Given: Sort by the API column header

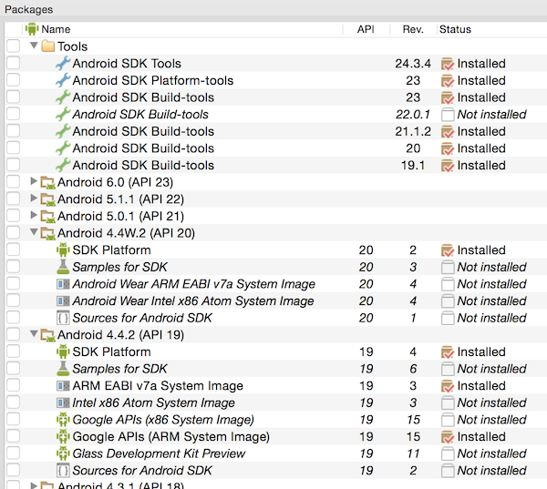Looking at the screenshot, I should (366, 29).
